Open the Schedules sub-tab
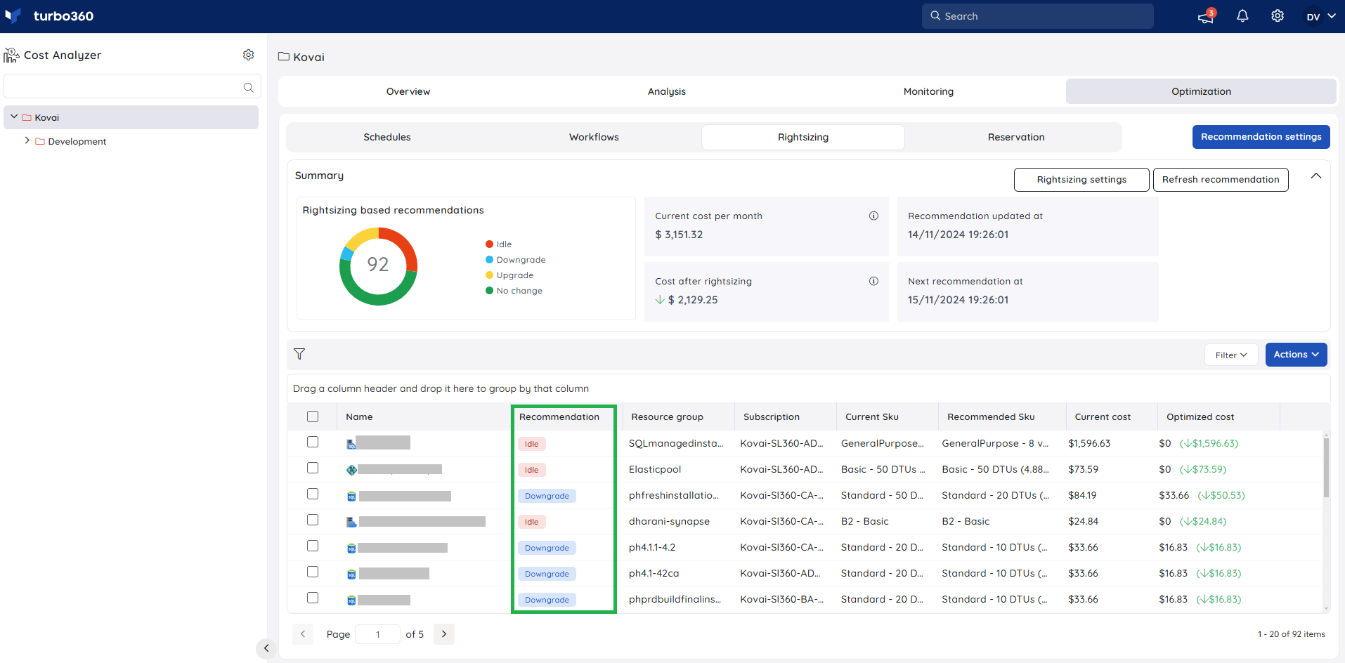Viewport: 1345px width, 663px height. [x=387, y=137]
